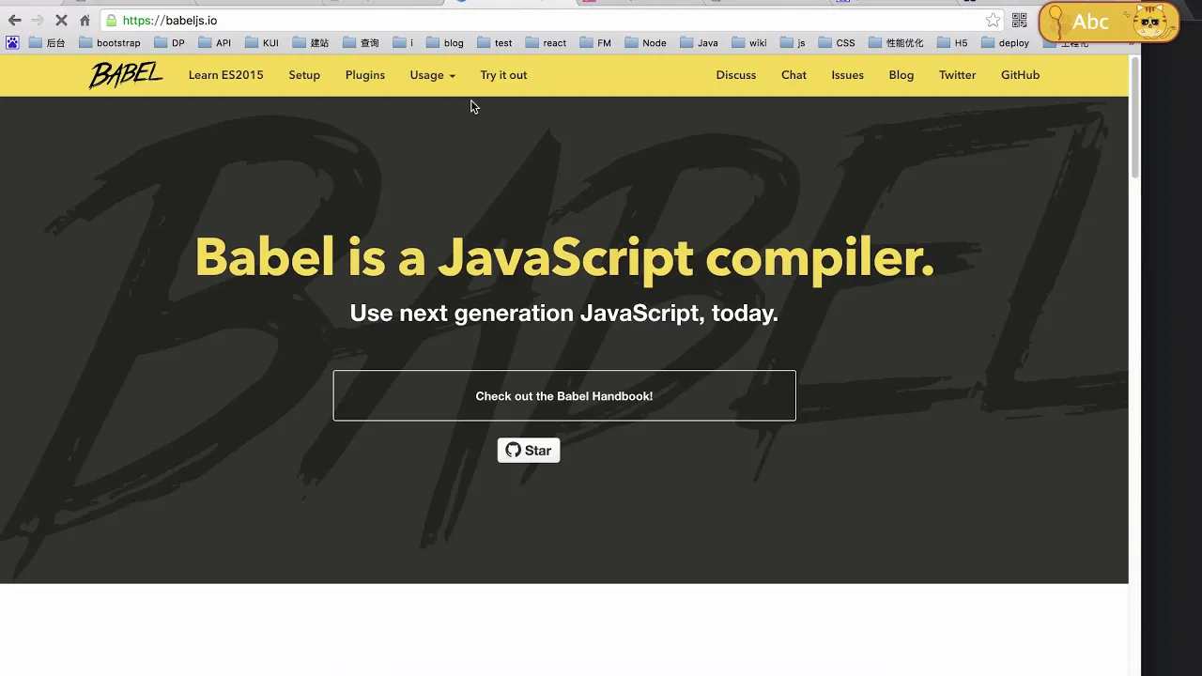
Task: Open the react bookmark folder
Action: point(547,42)
